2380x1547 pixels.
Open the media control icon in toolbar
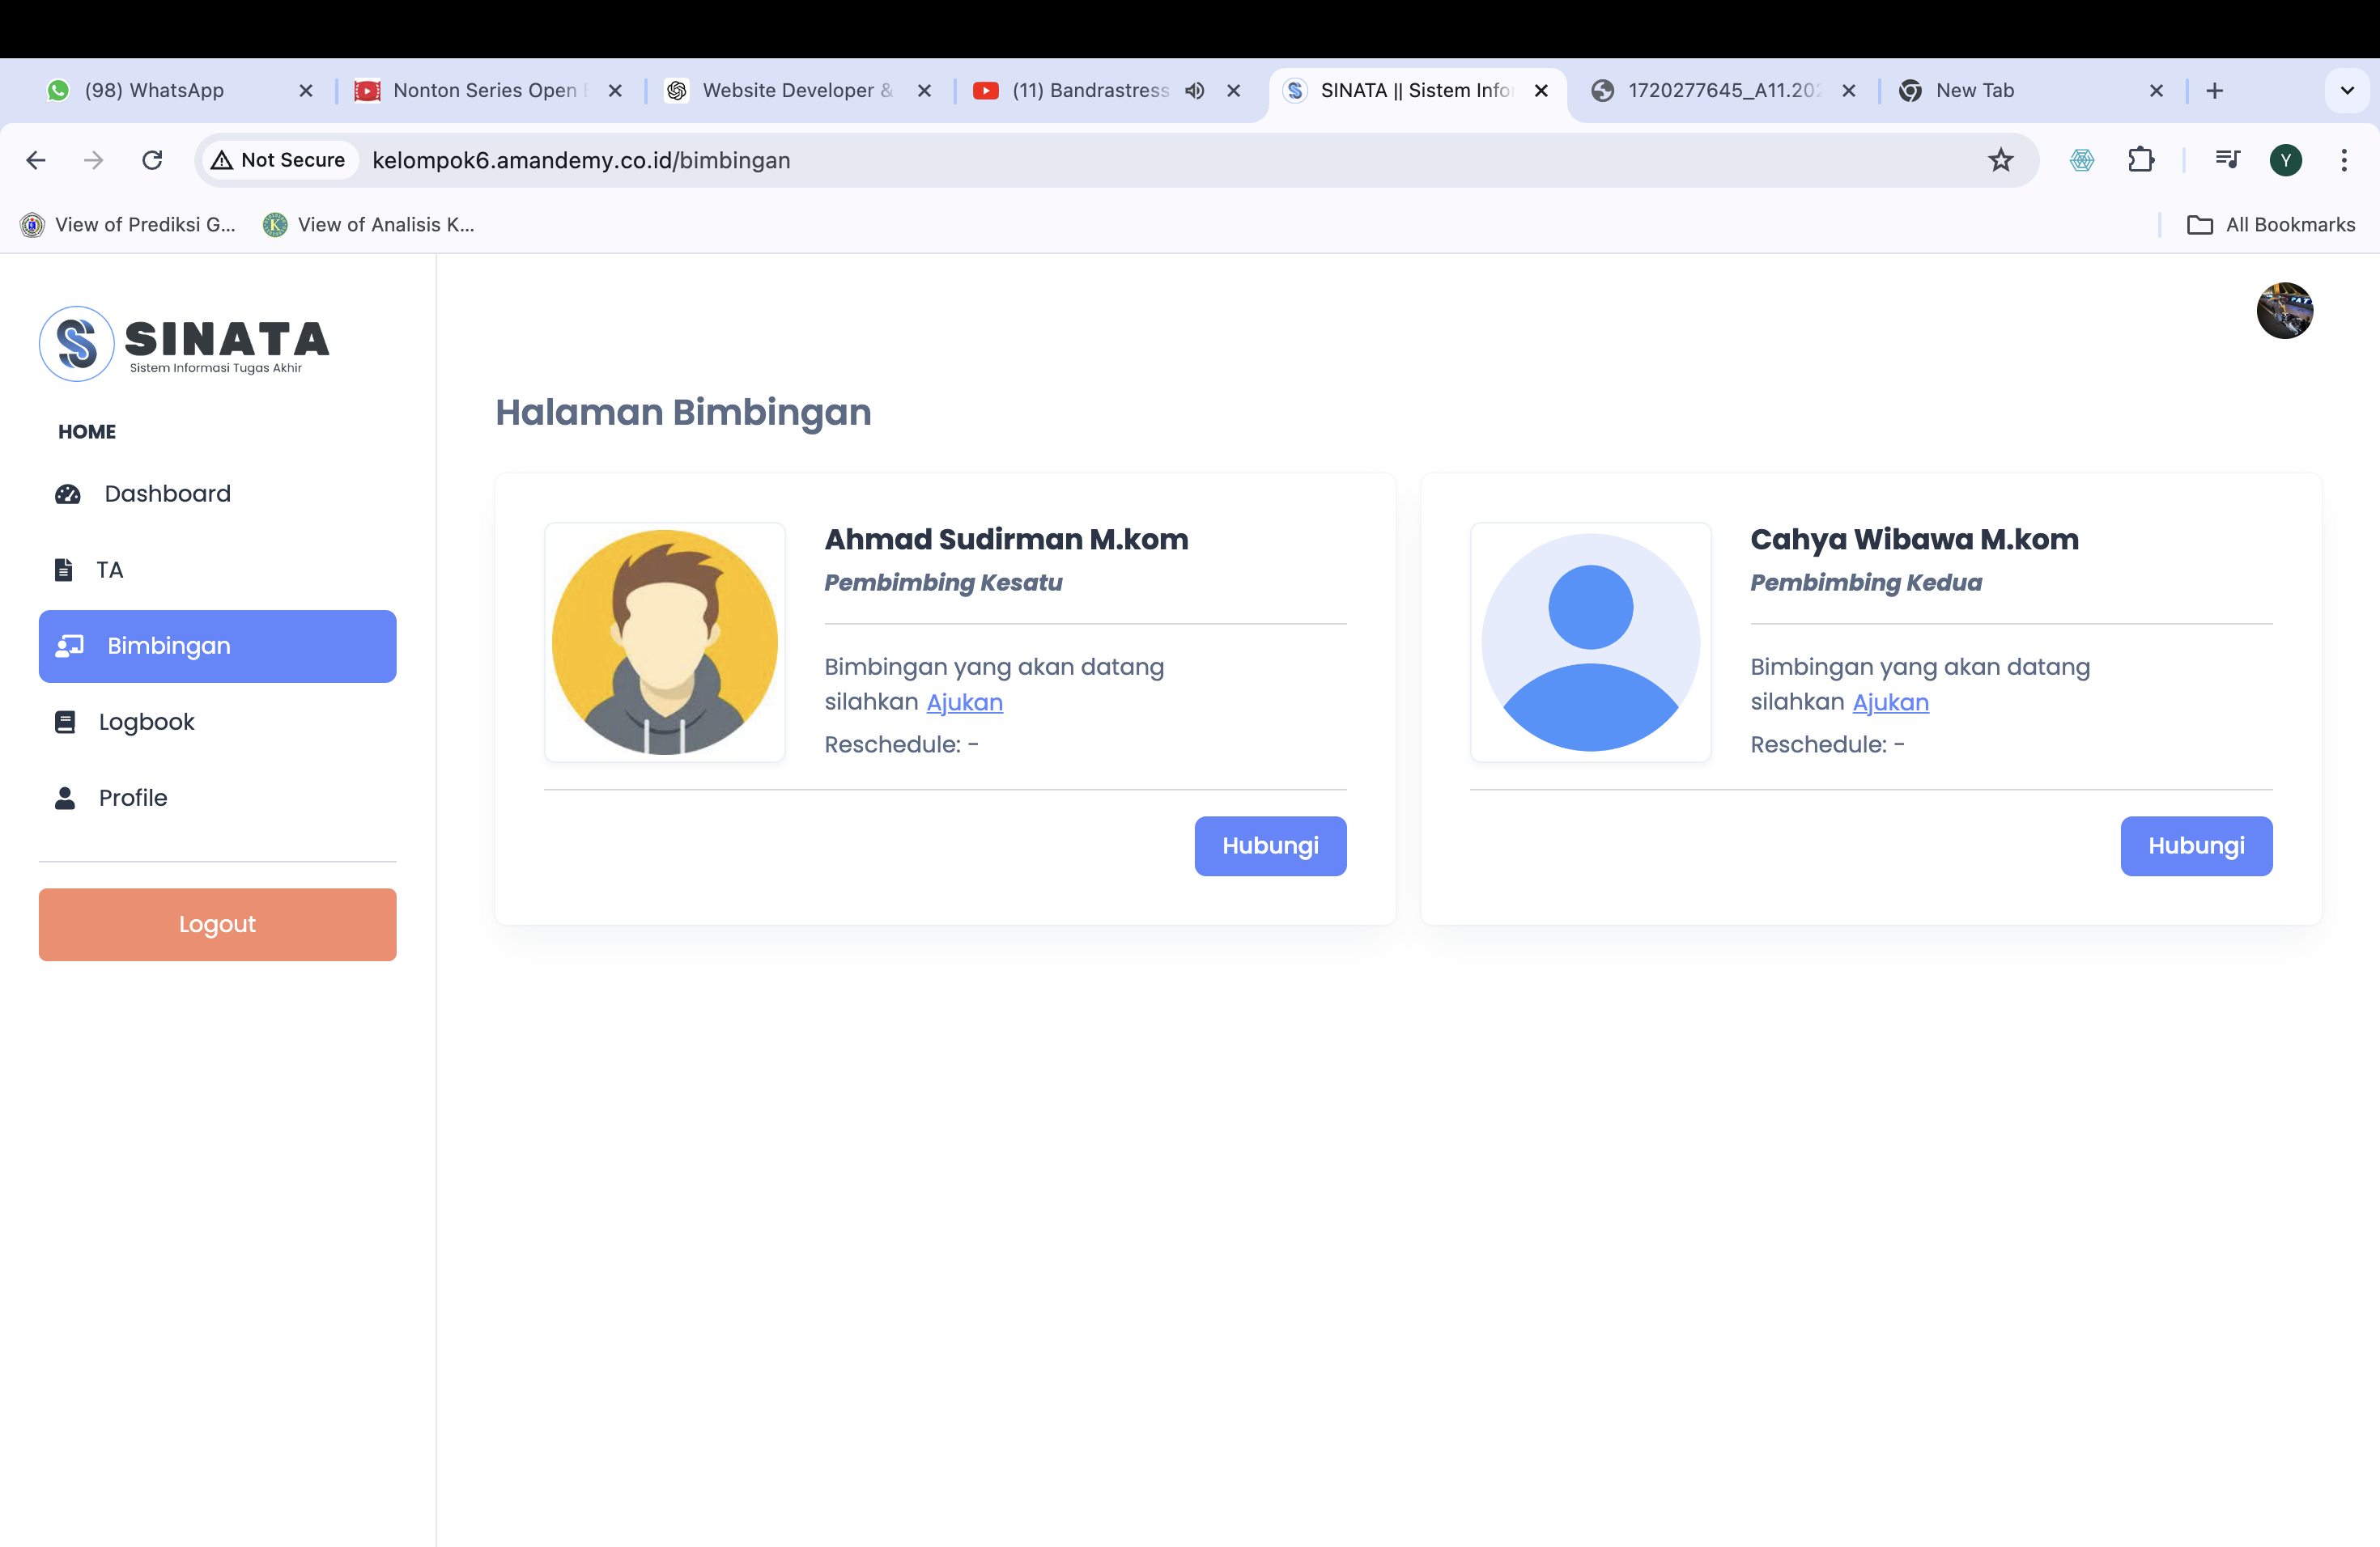[2227, 160]
